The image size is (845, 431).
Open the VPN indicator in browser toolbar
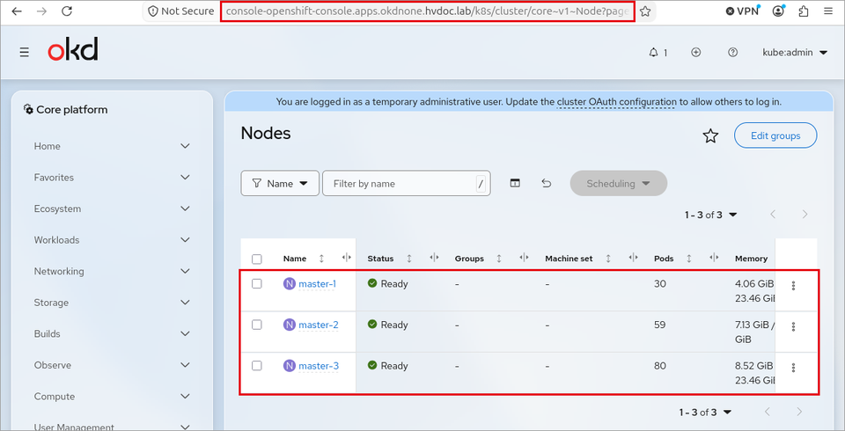(x=743, y=11)
